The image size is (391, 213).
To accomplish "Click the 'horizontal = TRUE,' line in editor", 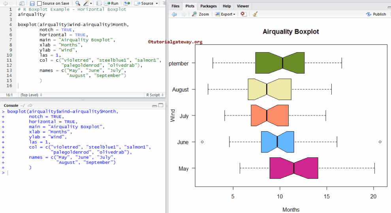I will (64, 35).
